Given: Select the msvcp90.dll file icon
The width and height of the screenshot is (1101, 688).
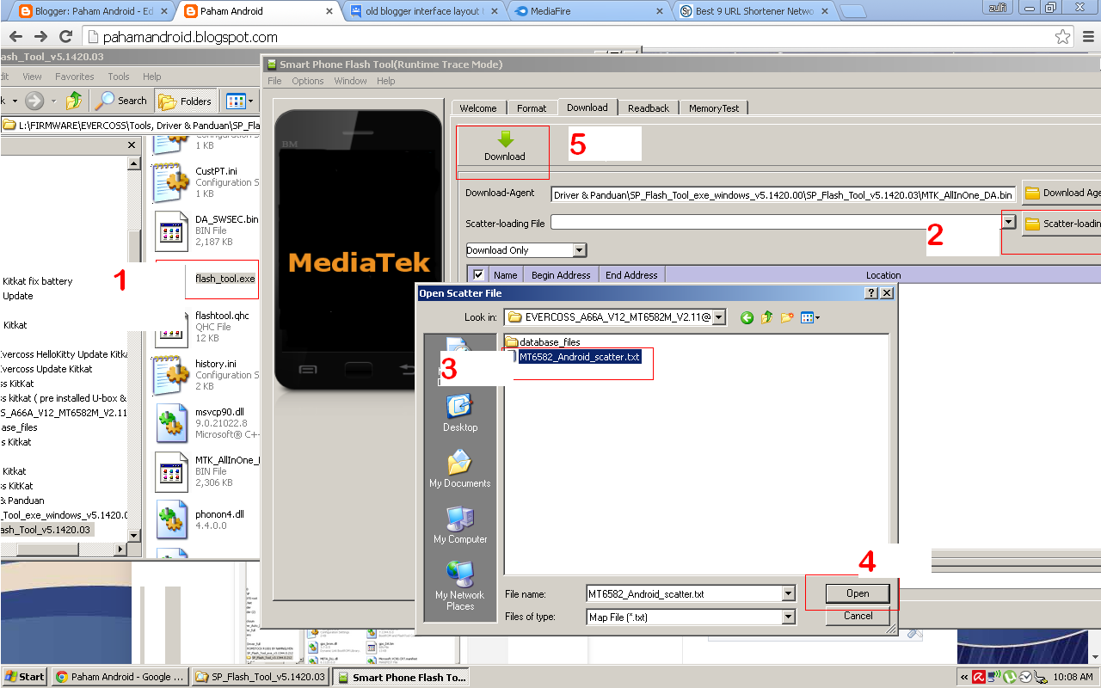Looking at the screenshot, I should click(x=170, y=422).
